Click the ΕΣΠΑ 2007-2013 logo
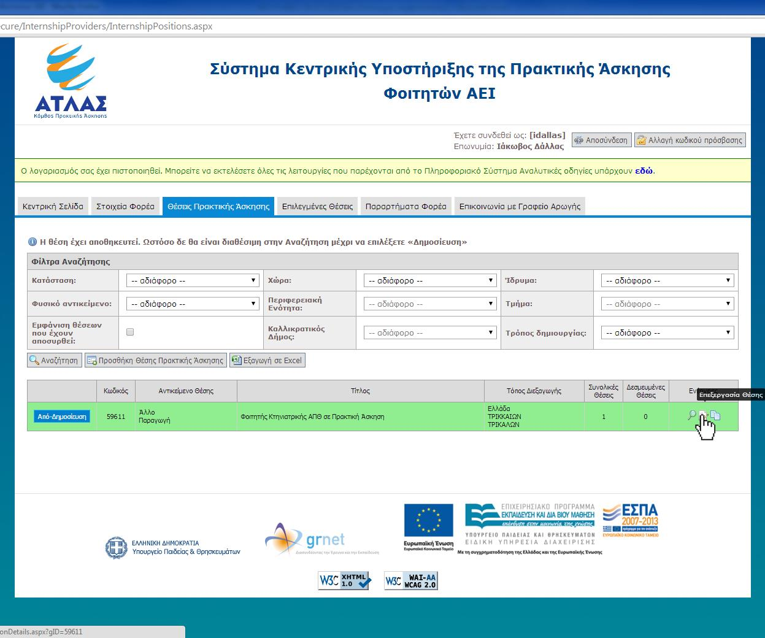The height and width of the screenshot is (638, 765). click(630, 520)
